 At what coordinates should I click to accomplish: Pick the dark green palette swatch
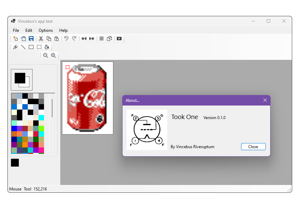[36, 139]
